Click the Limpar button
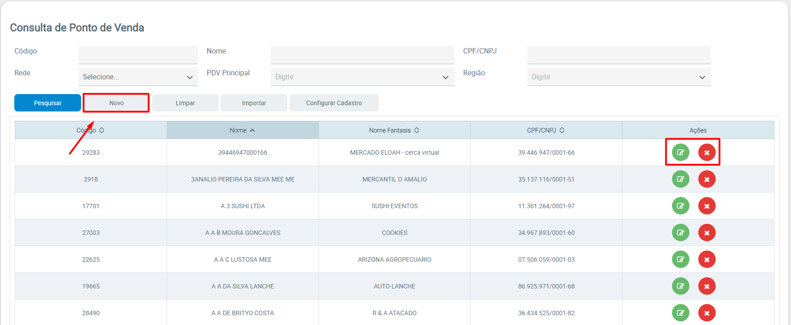 185,103
